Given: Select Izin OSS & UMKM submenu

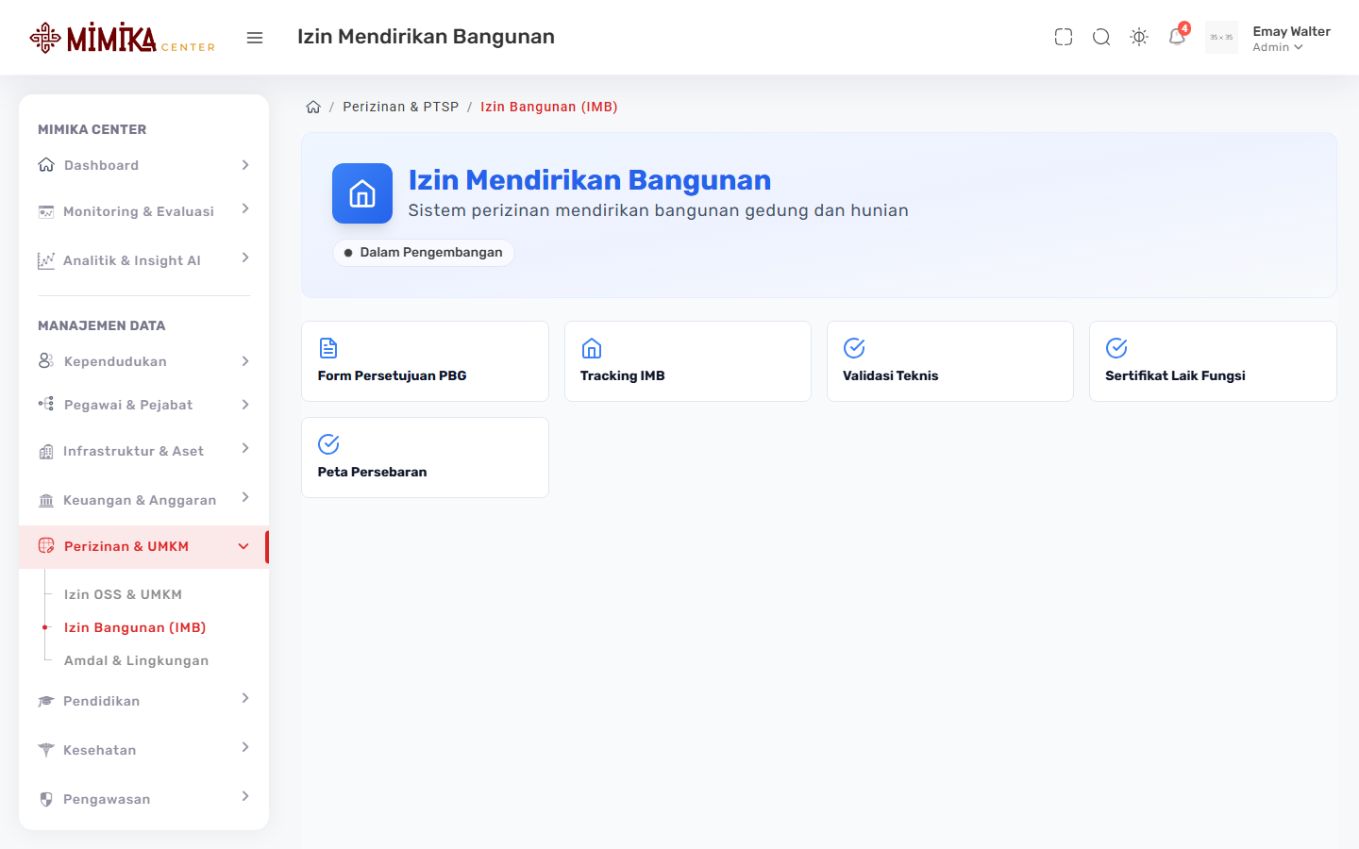Looking at the screenshot, I should pyautogui.click(x=123, y=594).
